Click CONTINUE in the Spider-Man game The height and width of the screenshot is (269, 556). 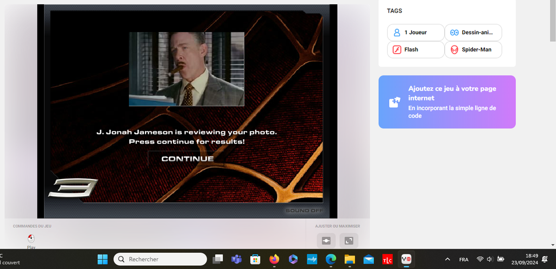[187, 159]
